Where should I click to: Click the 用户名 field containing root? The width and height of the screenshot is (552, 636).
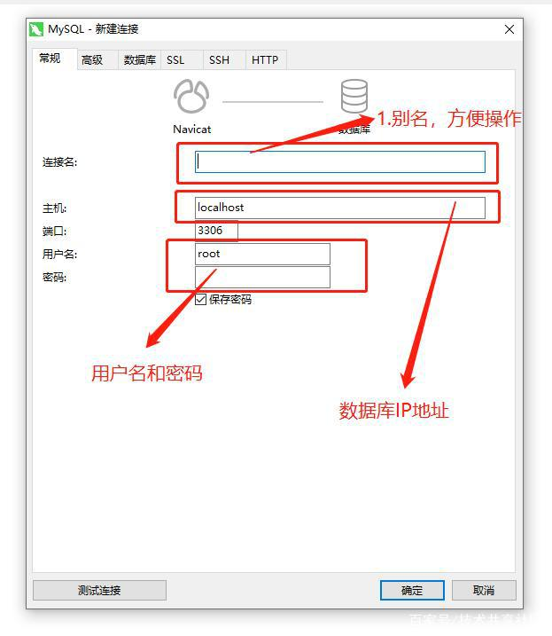pyautogui.click(x=262, y=254)
